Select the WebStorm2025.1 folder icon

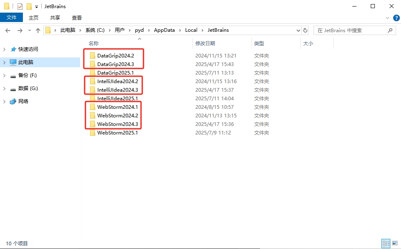[92, 132]
